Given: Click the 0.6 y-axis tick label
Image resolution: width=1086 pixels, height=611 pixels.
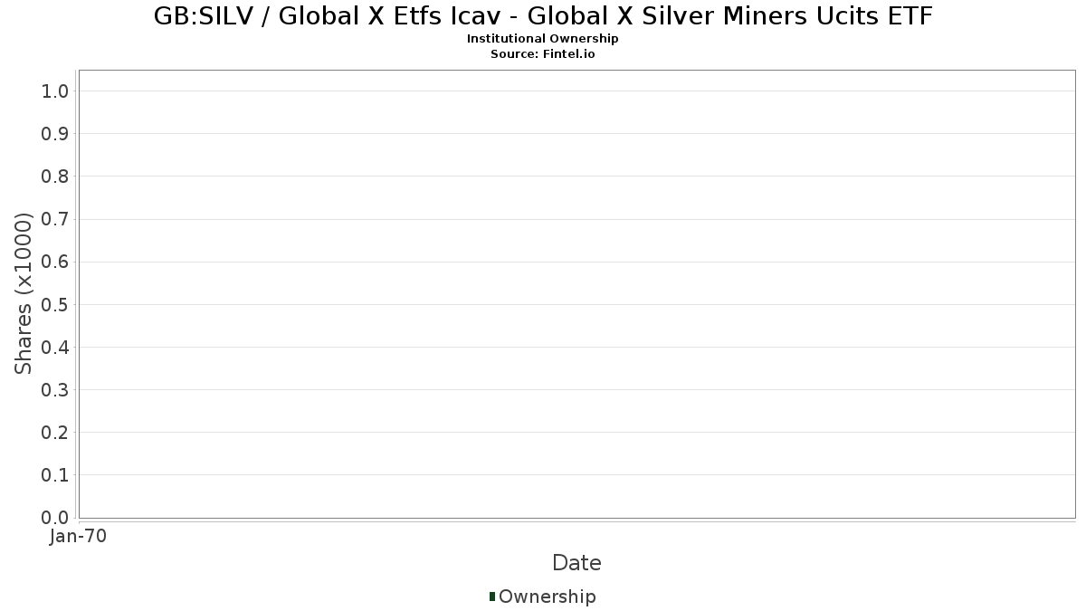Looking at the screenshot, I should tap(55, 262).
